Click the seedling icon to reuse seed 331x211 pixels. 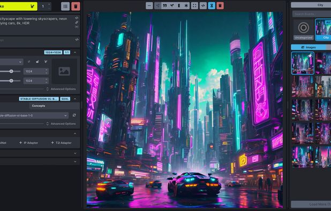click(x=172, y=6)
